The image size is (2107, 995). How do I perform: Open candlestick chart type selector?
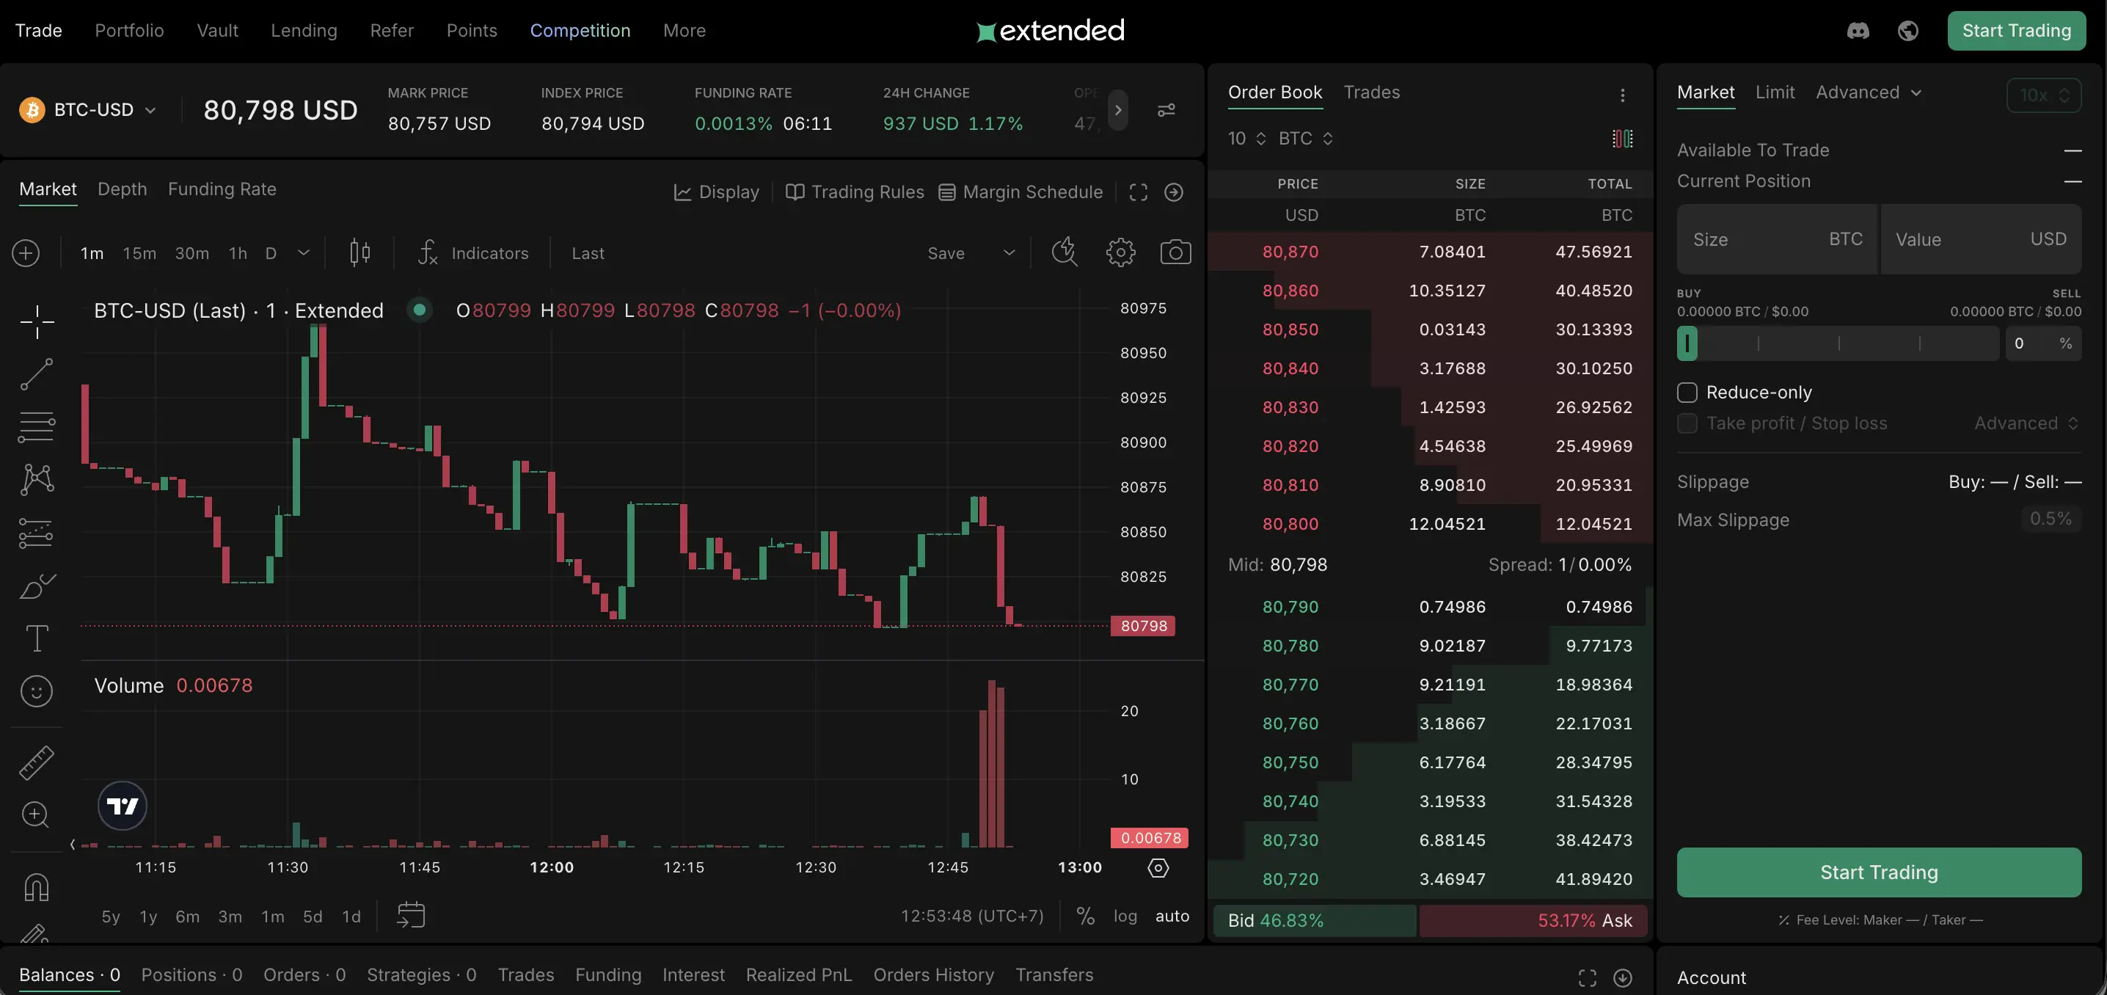point(360,253)
